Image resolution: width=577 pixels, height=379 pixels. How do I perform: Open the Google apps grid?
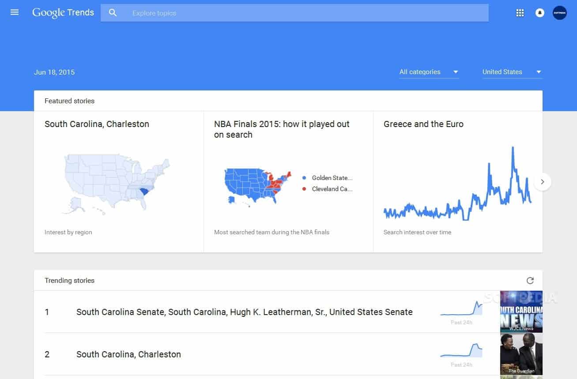[520, 13]
